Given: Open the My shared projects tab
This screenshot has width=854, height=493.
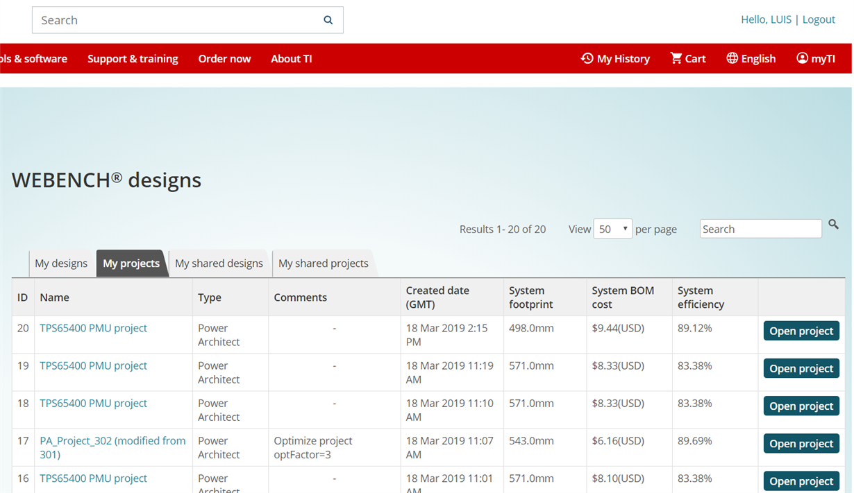Looking at the screenshot, I should pos(324,263).
